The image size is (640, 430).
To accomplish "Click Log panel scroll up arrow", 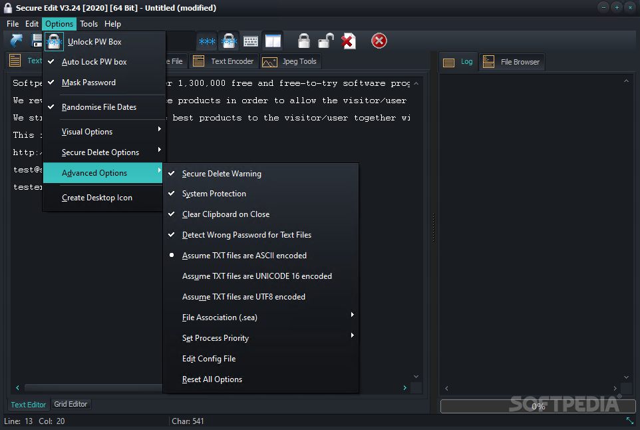I will coord(626,81).
